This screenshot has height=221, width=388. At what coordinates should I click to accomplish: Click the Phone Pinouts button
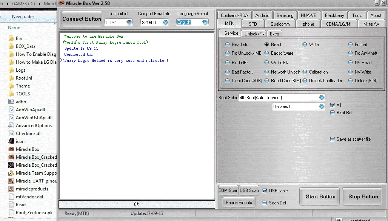click(x=239, y=203)
